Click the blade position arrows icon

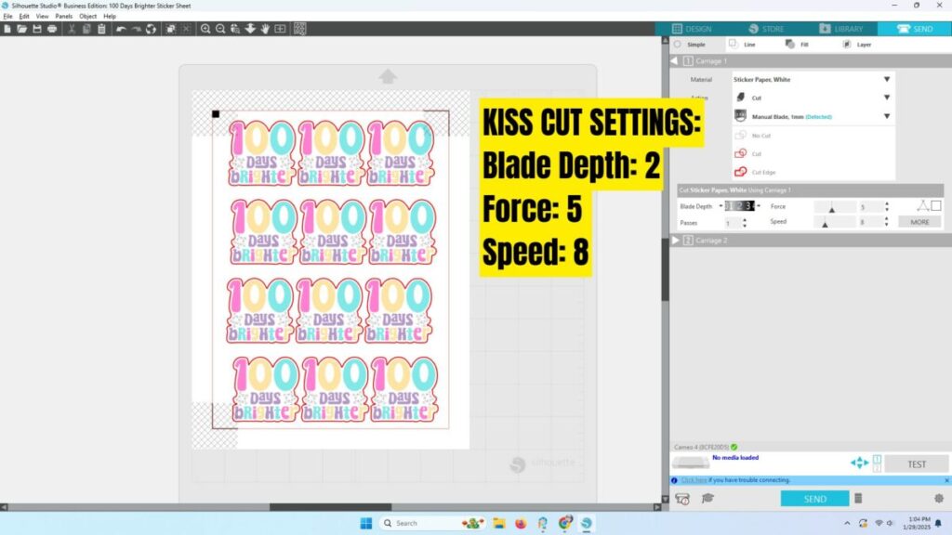click(x=860, y=463)
